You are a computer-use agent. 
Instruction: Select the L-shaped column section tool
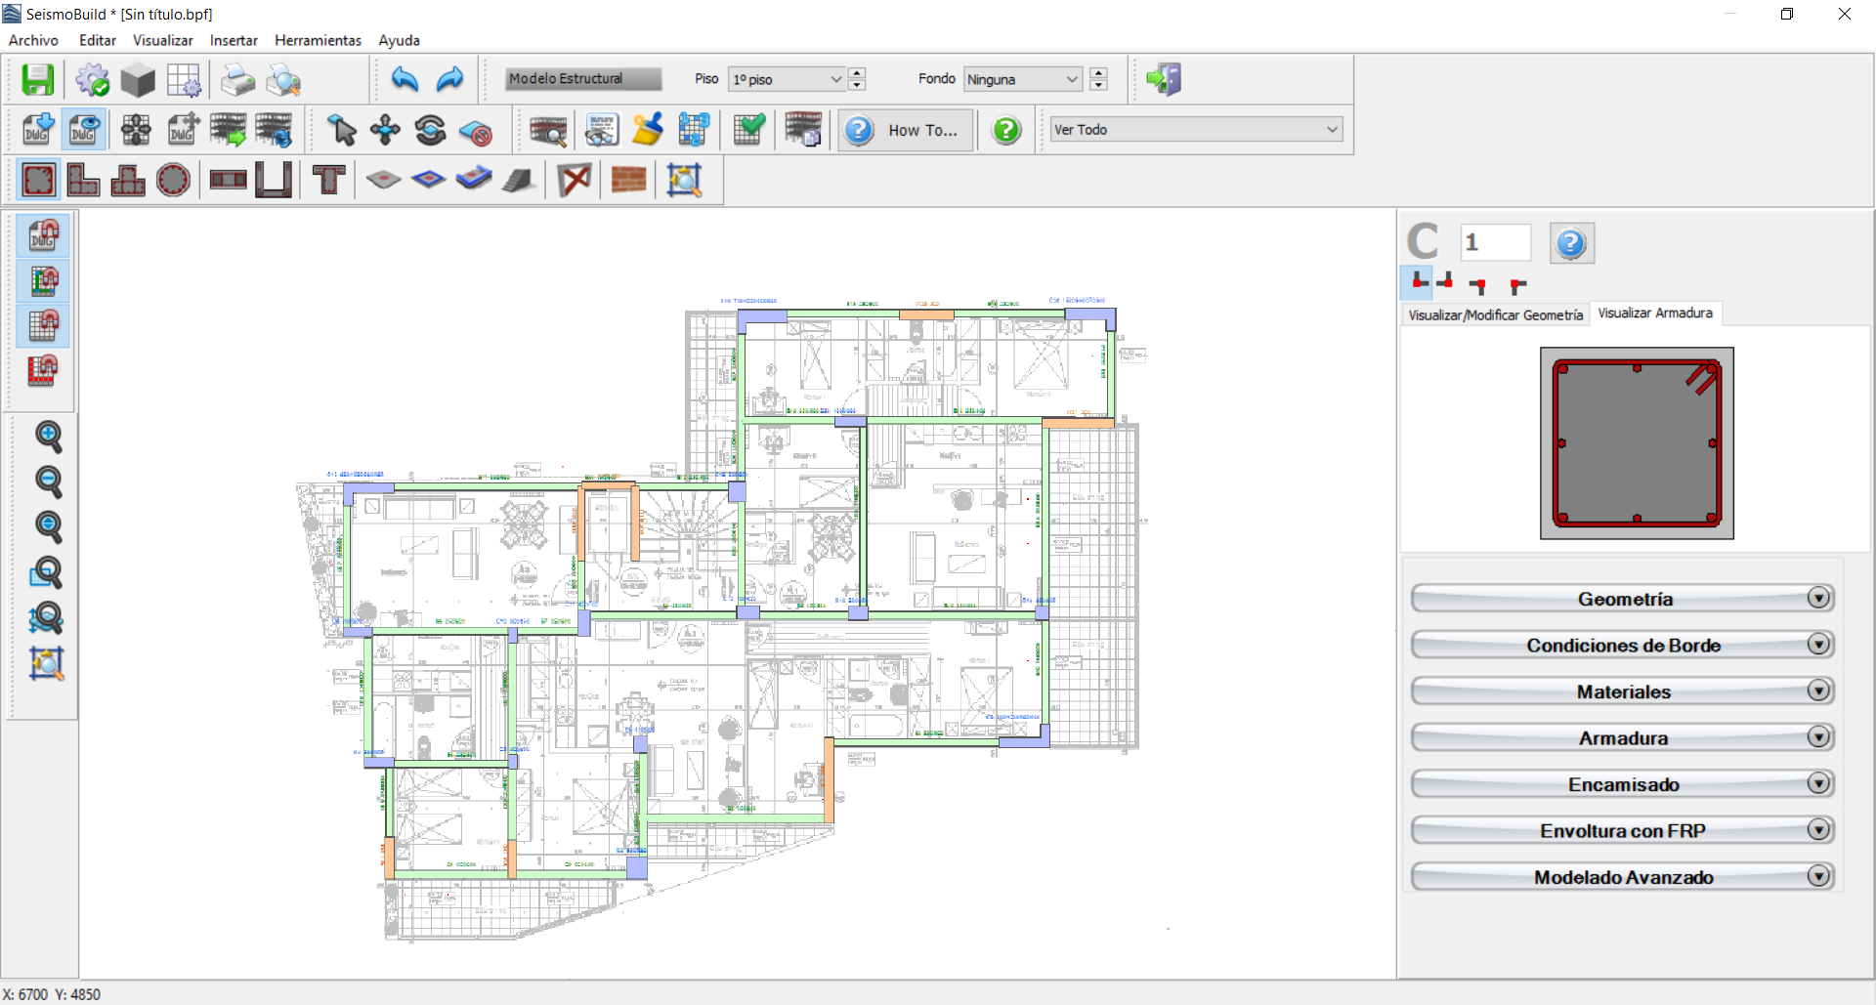[83, 180]
